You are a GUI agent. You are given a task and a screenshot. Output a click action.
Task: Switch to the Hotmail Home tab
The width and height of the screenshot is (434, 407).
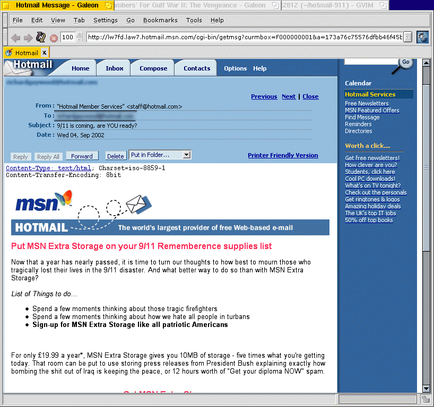click(80, 68)
